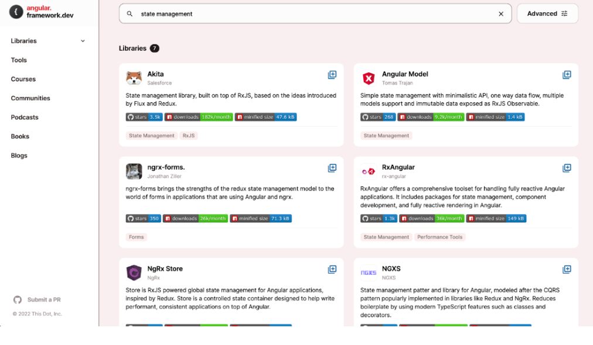Open the NgRx Store library title
Viewport: 593px width, 345px height.
(165, 269)
